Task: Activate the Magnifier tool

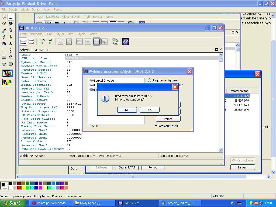Action: tap(11, 30)
